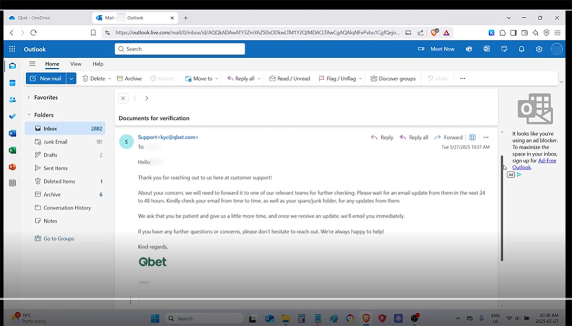
Task: Open the Notes folder
Action: 65,221
